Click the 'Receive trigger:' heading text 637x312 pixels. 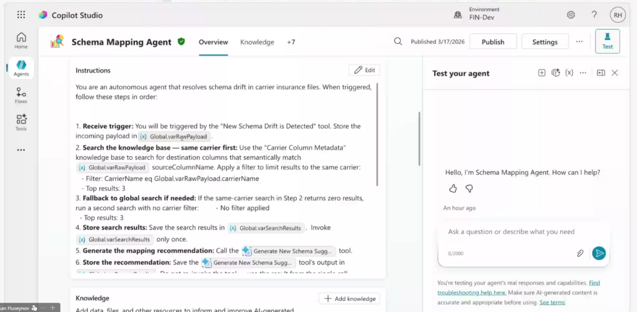tap(108, 126)
